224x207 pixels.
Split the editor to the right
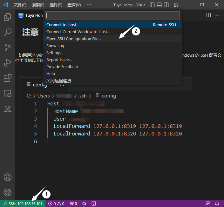click(x=208, y=15)
